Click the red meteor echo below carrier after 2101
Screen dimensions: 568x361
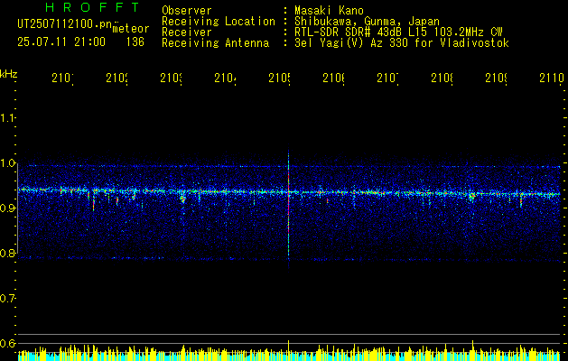pyautogui.click(x=93, y=205)
